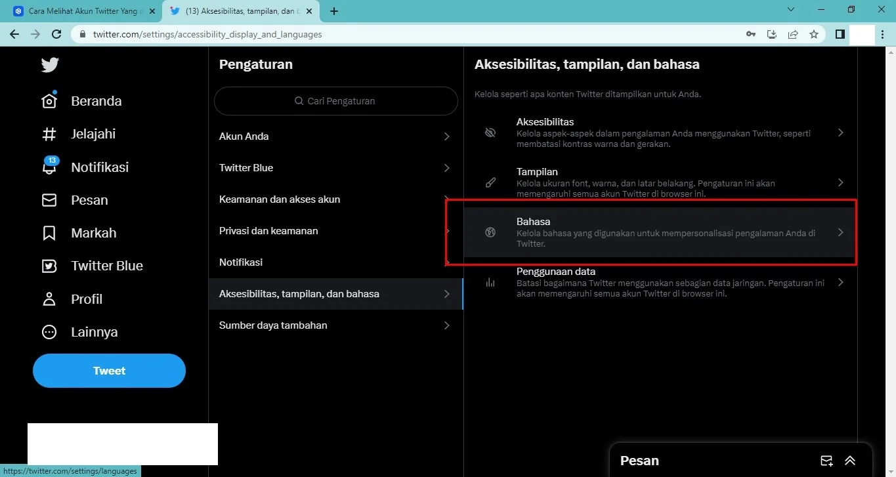Expand chevron on Bahasa row
Screen dimensions: 896x477
click(x=841, y=232)
